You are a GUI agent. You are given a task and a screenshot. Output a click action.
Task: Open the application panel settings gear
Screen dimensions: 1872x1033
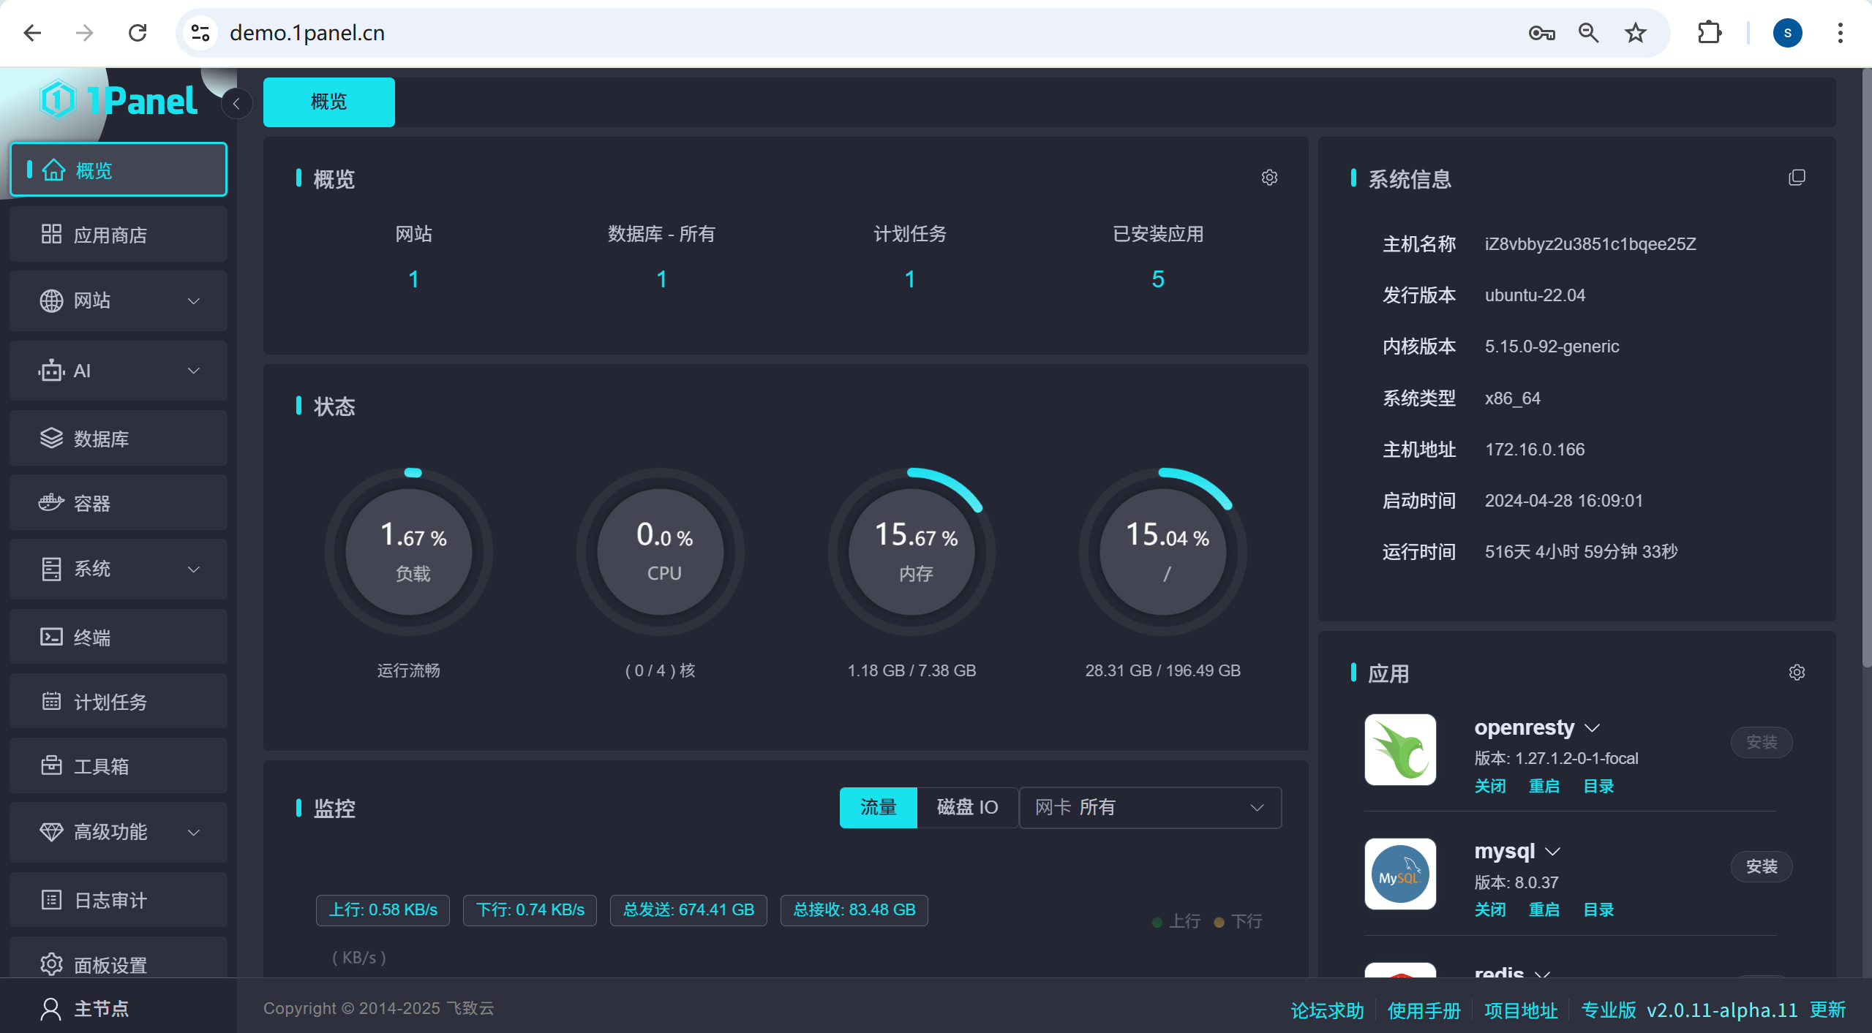coord(1797,673)
